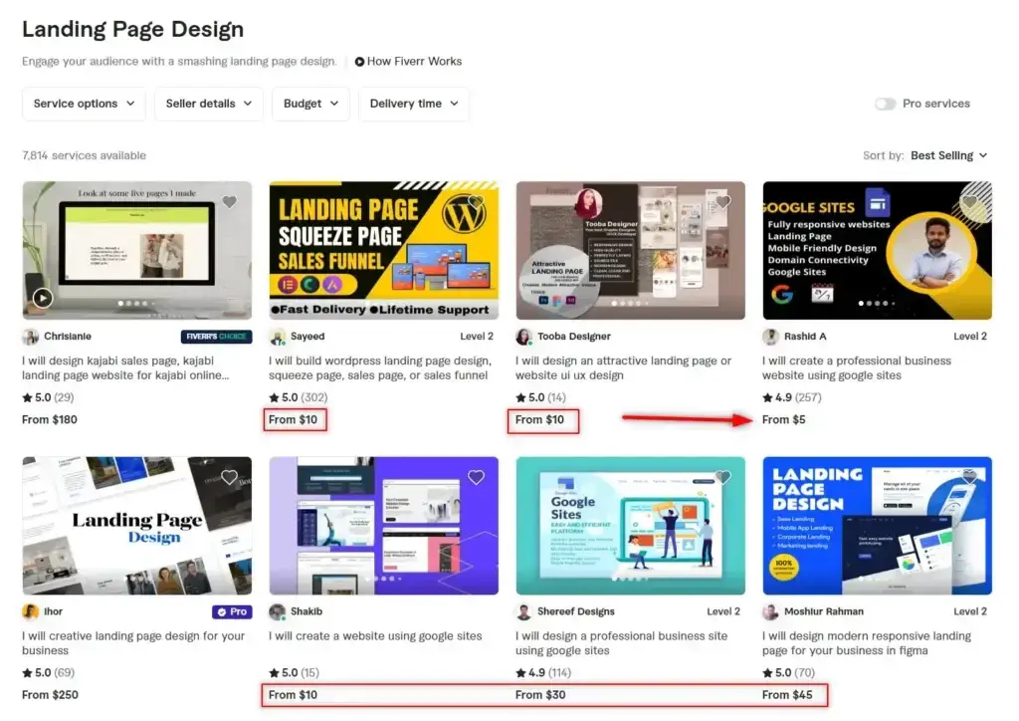Screen dimensions: 1019x721
Task: Save Sayeed's gig using its heart icon
Action: pyautogui.click(x=476, y=201)
